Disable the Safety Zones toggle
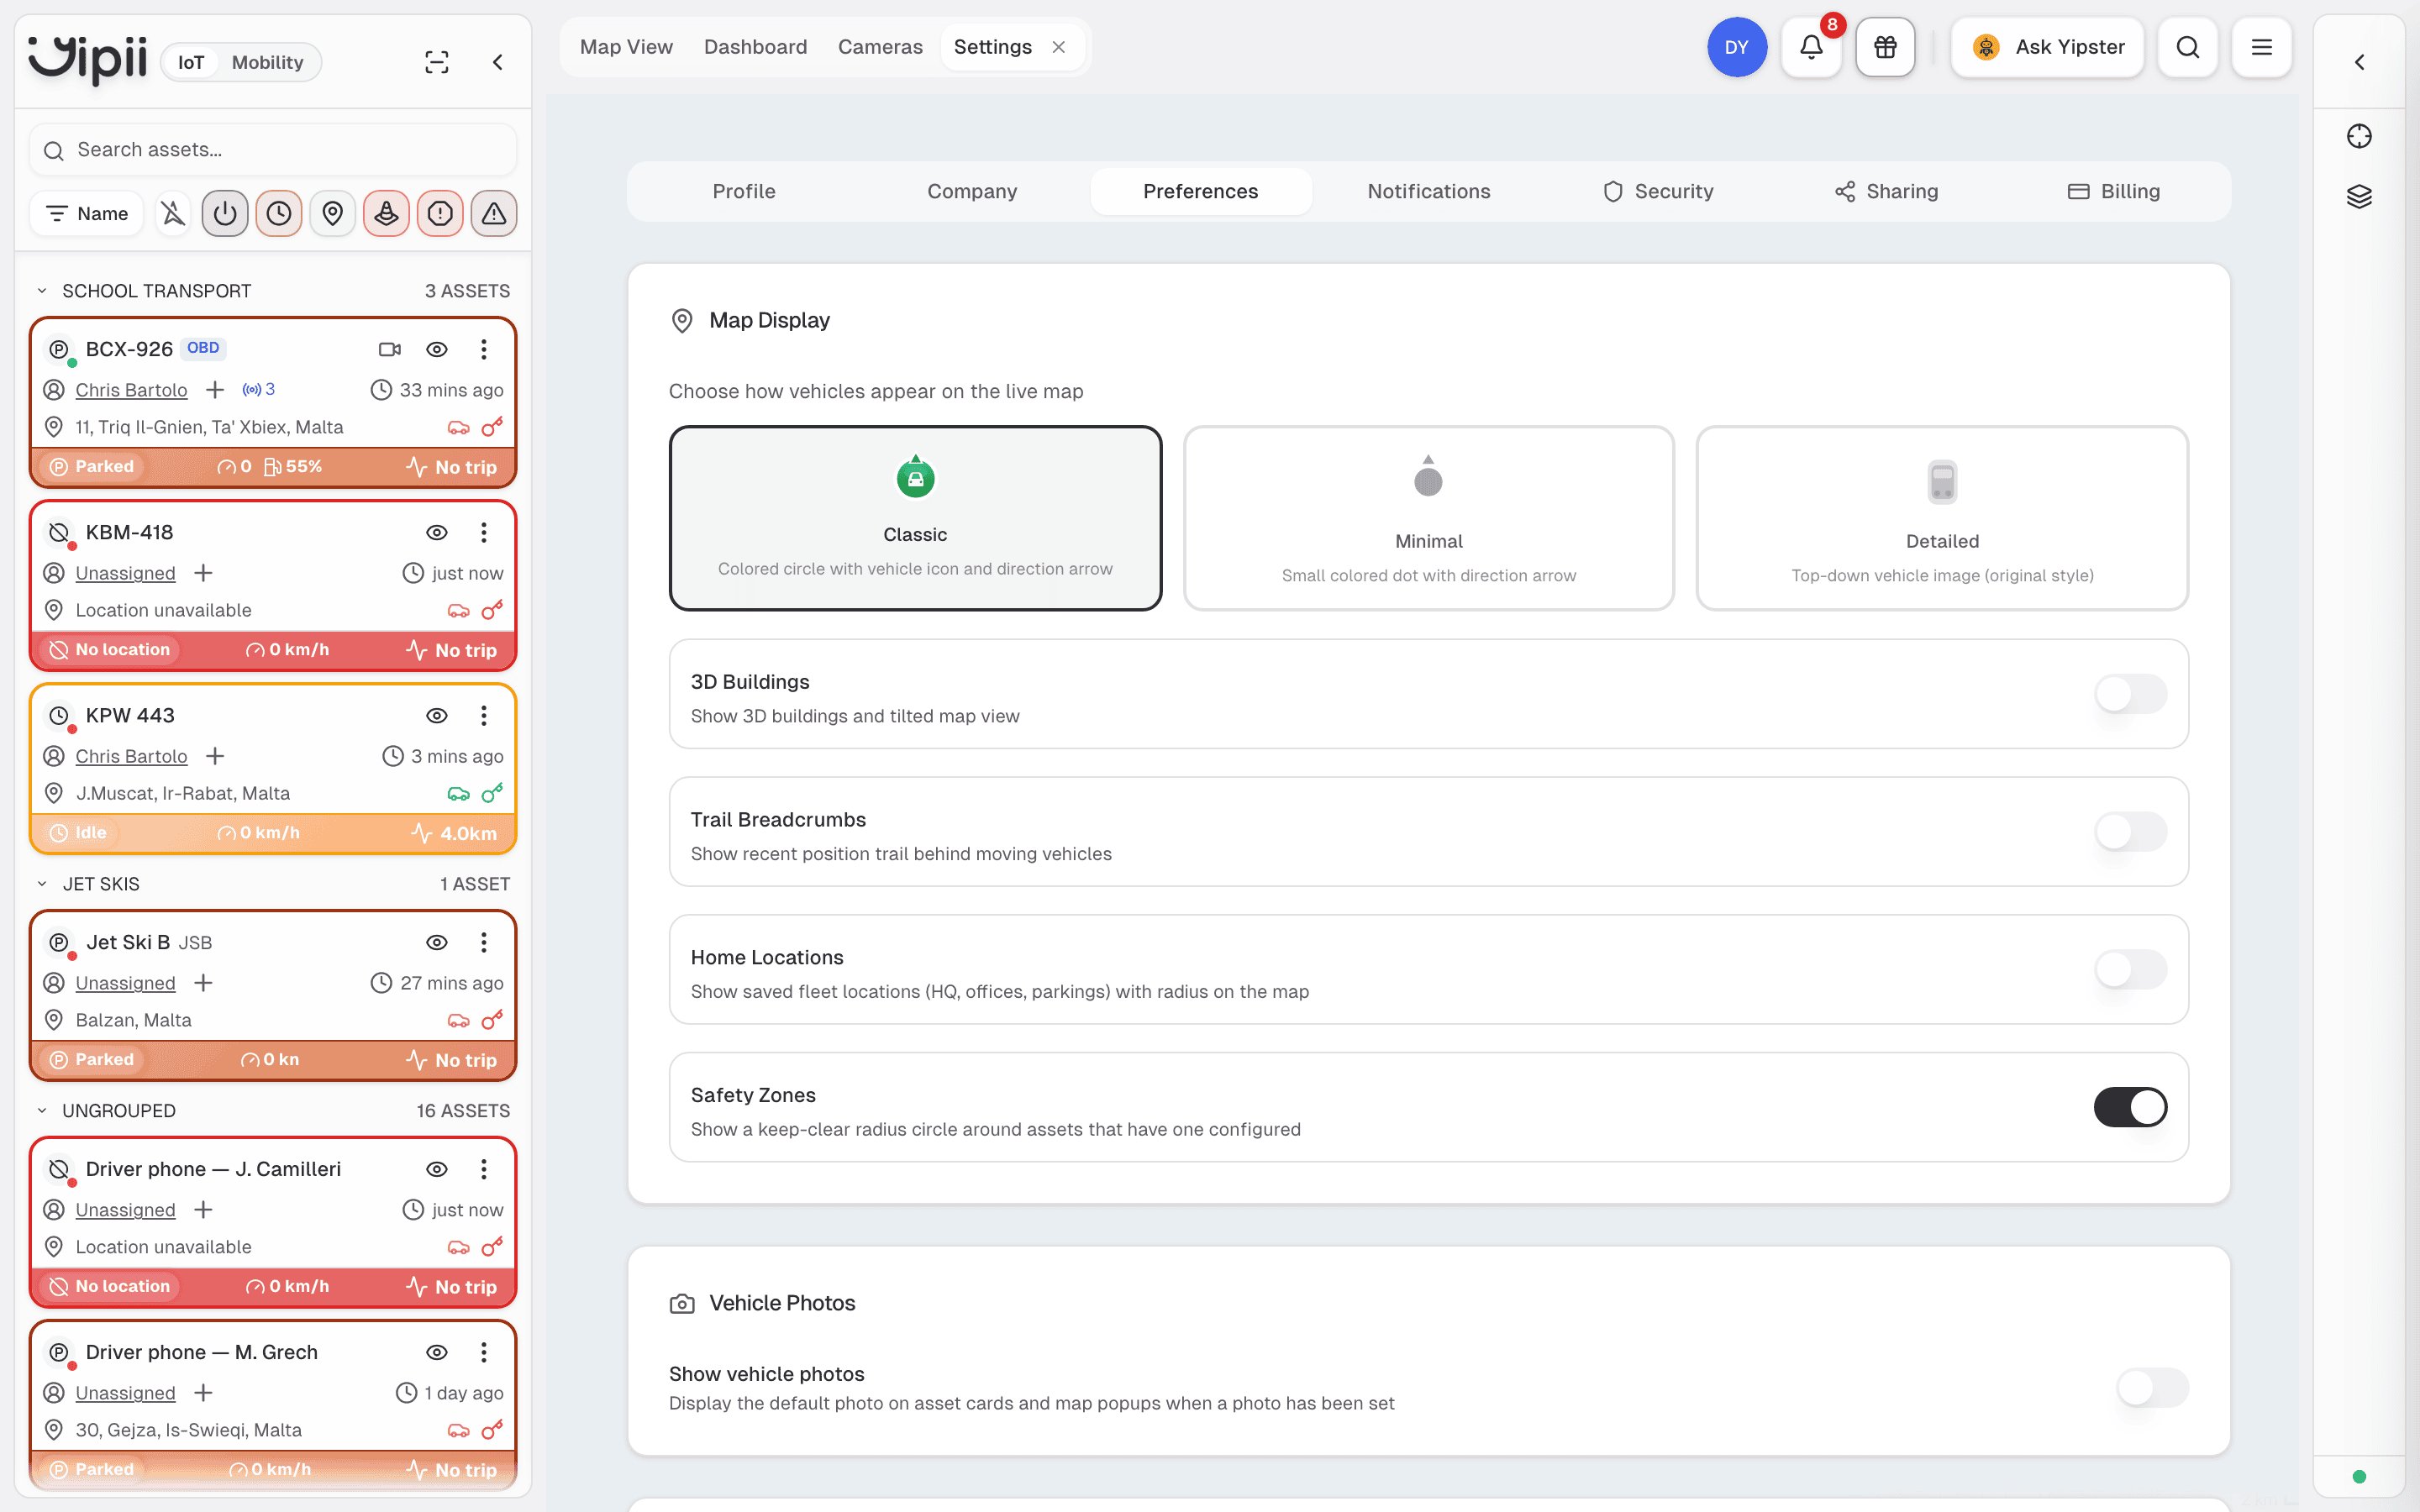This screenshot has width=2420, height=1512. pyautogui.click(x=2130, y=1107)
